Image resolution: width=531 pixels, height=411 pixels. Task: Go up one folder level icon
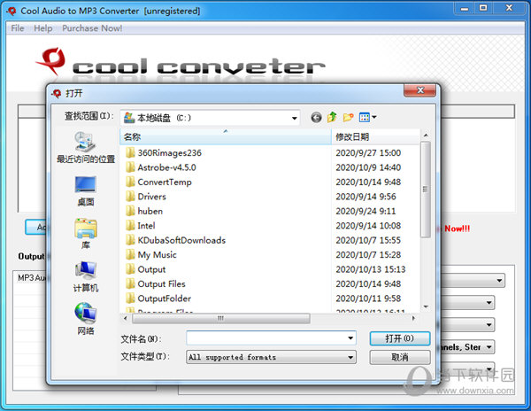click(x=332, y=117)
